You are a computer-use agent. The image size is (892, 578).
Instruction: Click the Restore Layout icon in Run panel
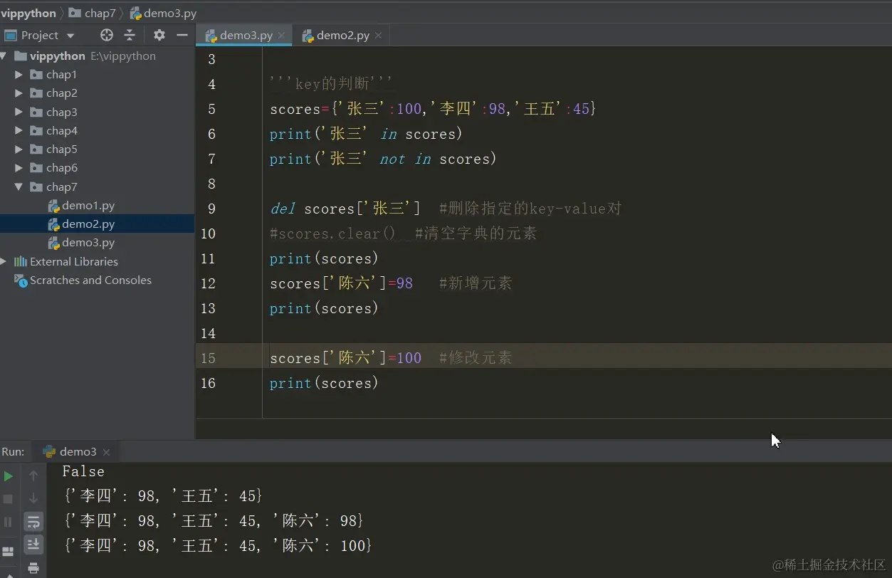coord(9,552)
